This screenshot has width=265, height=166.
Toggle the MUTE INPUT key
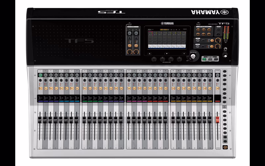218,30
